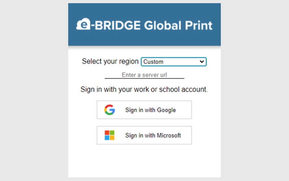The image size is (289, 181).
Task: Click inside the Microsoft sign-in button border
Action: pos(144,135)
